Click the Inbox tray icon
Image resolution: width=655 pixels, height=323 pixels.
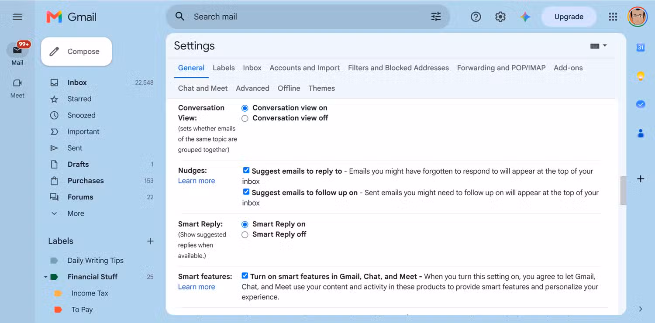click(54, 82)
